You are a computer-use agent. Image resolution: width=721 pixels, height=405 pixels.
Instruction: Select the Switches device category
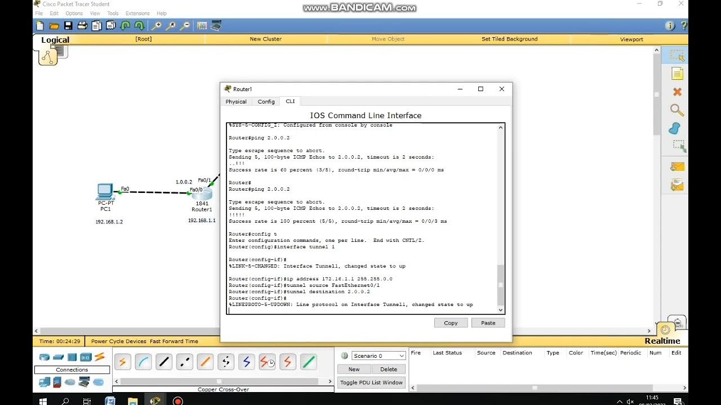click(x=59, y=357)
